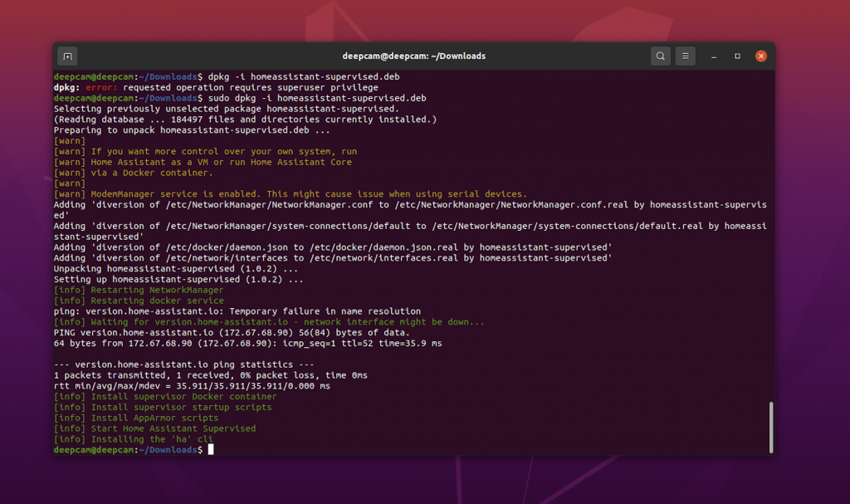
Task: Click 'Unpacking homeassistant-supervised (1.0.2)' line
Action: point(176,268)
